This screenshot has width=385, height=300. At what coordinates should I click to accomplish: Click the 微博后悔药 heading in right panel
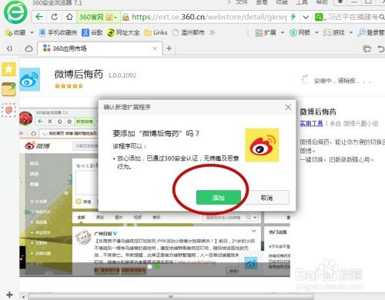[x=318, y=112]
